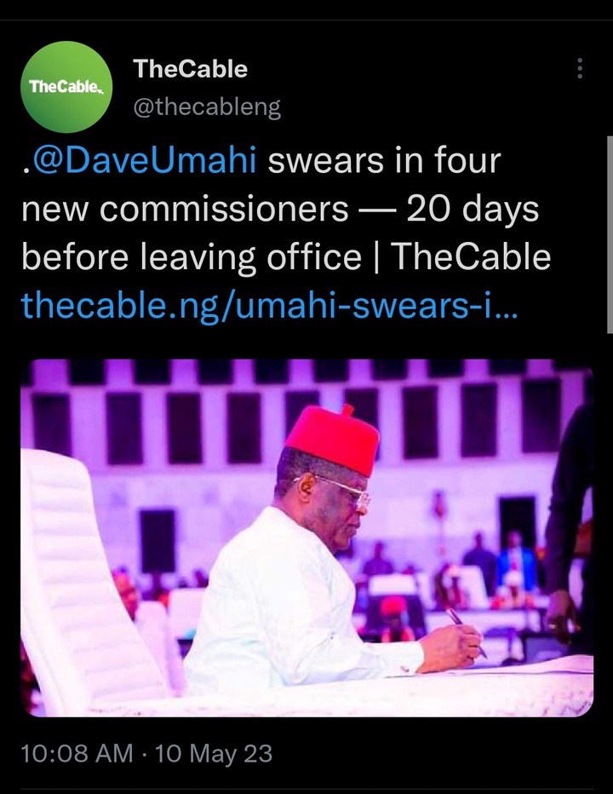The width and height of the screenshot is (613, 794).
Task: Select the @thecableng handle
Action: point(207,106)
